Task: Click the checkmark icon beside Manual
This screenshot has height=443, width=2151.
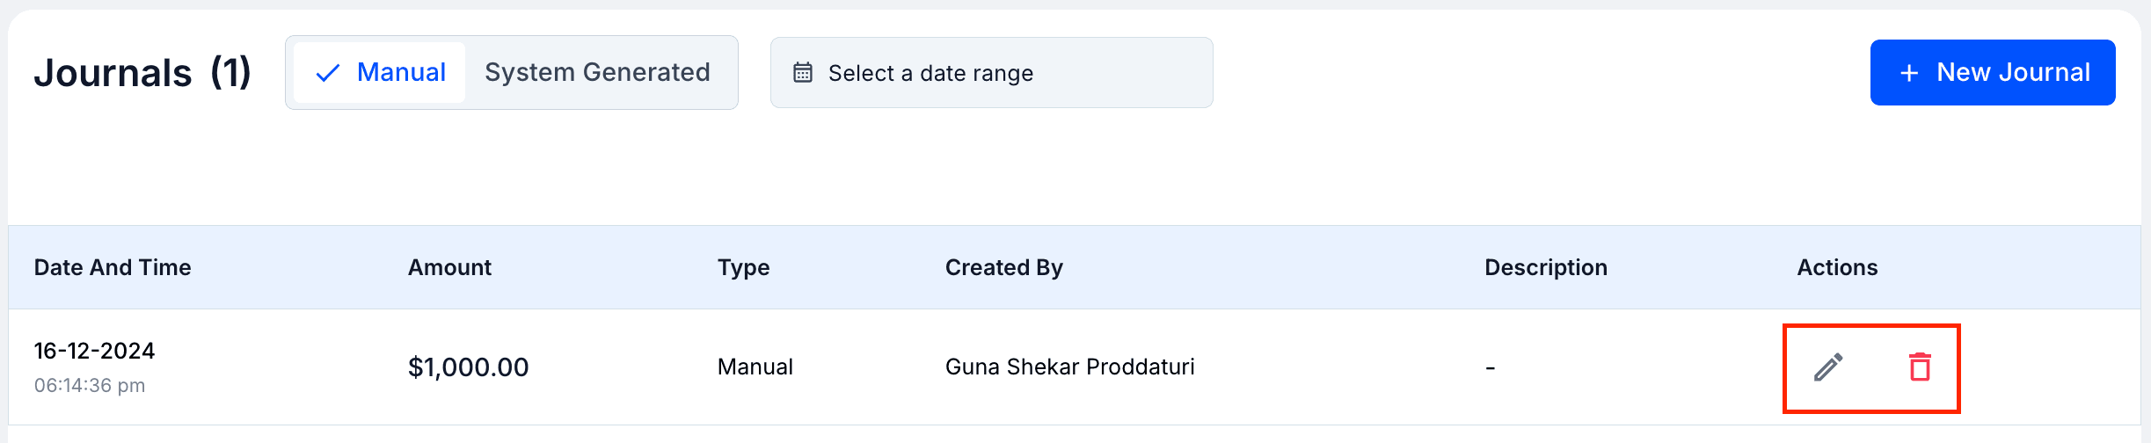Action: pyautogui.click(x=327, y=73)
